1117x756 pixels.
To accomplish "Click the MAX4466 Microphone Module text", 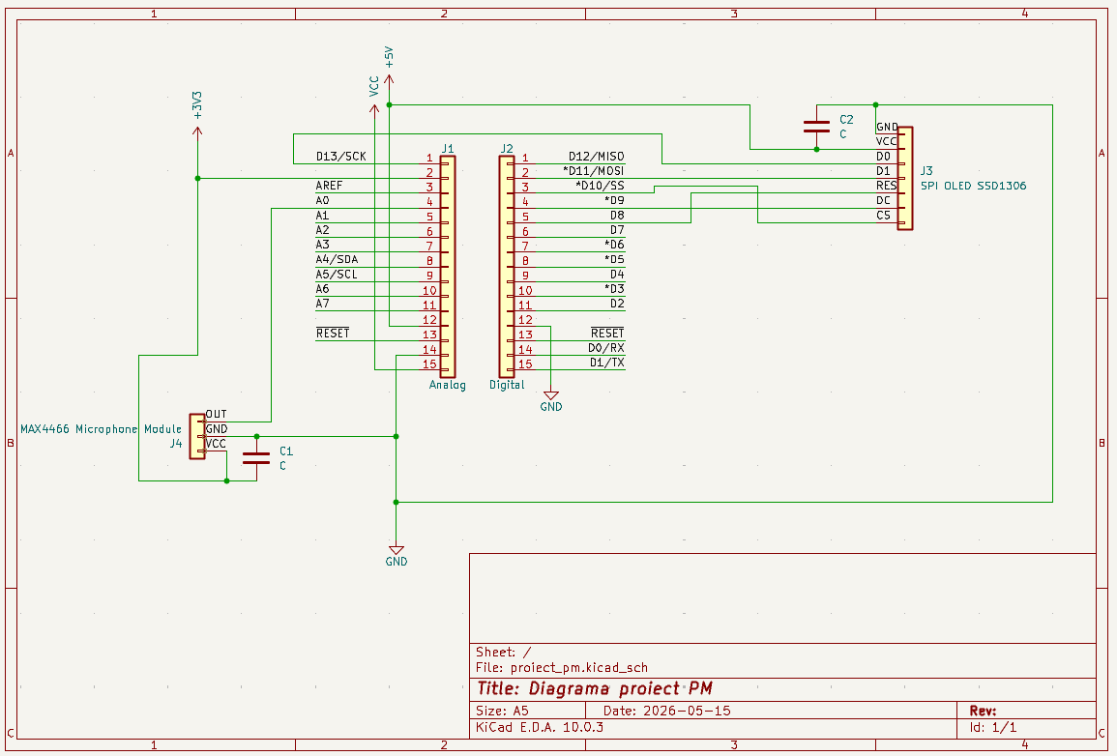I will pos(102,429).
